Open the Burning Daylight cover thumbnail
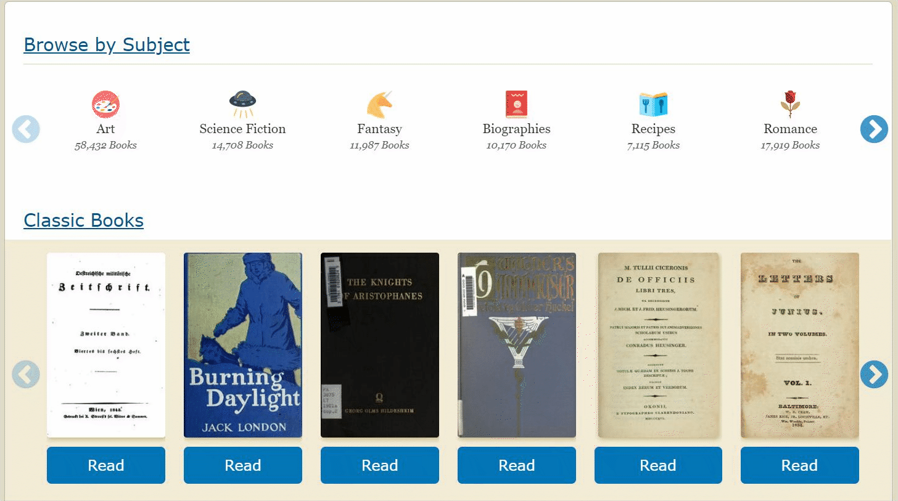The image size is (898, 501). pyautogui.click(x=243, y=345)
